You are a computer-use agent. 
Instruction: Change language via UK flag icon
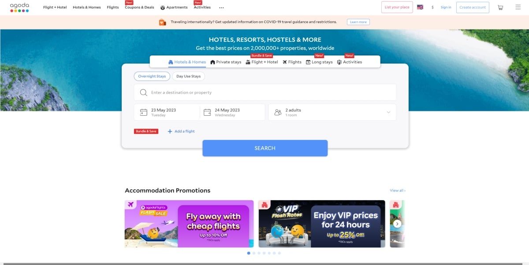pos(420,7)
